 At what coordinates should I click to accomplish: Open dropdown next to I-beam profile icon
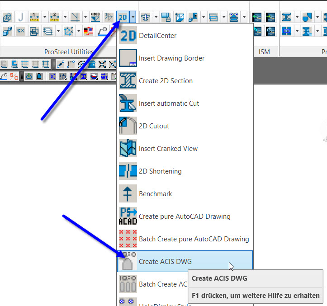(297, 17)
